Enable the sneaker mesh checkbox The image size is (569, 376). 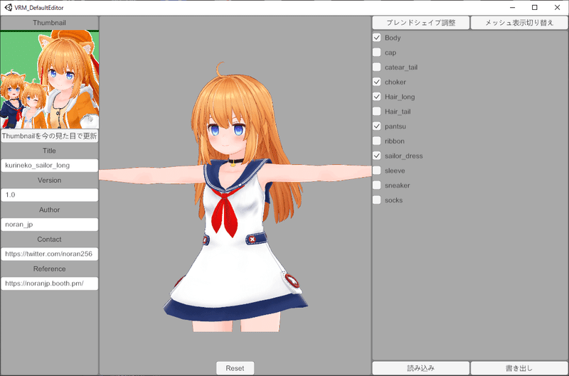(377, 186)
